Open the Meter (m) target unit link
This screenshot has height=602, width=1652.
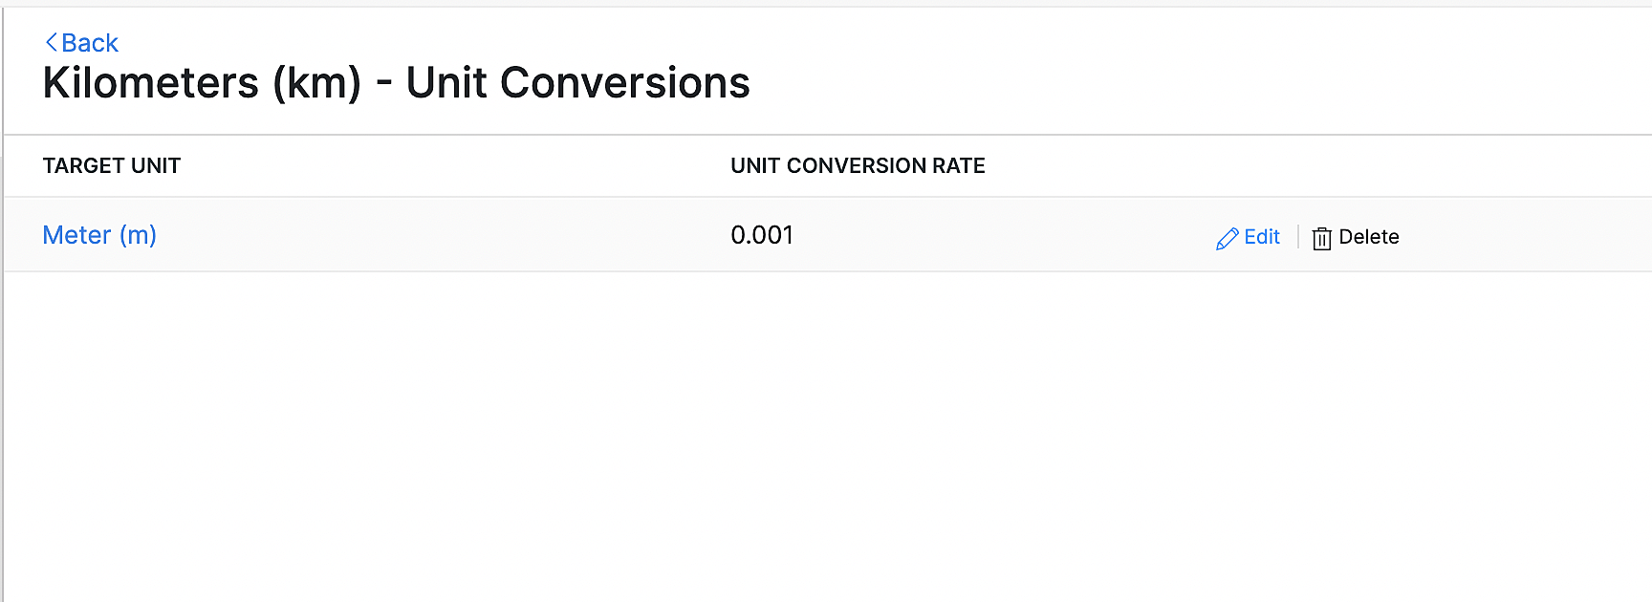point(99,235)
